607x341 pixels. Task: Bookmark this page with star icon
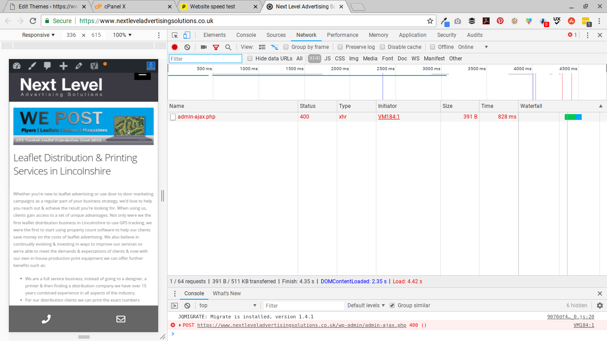pos(430,21)
